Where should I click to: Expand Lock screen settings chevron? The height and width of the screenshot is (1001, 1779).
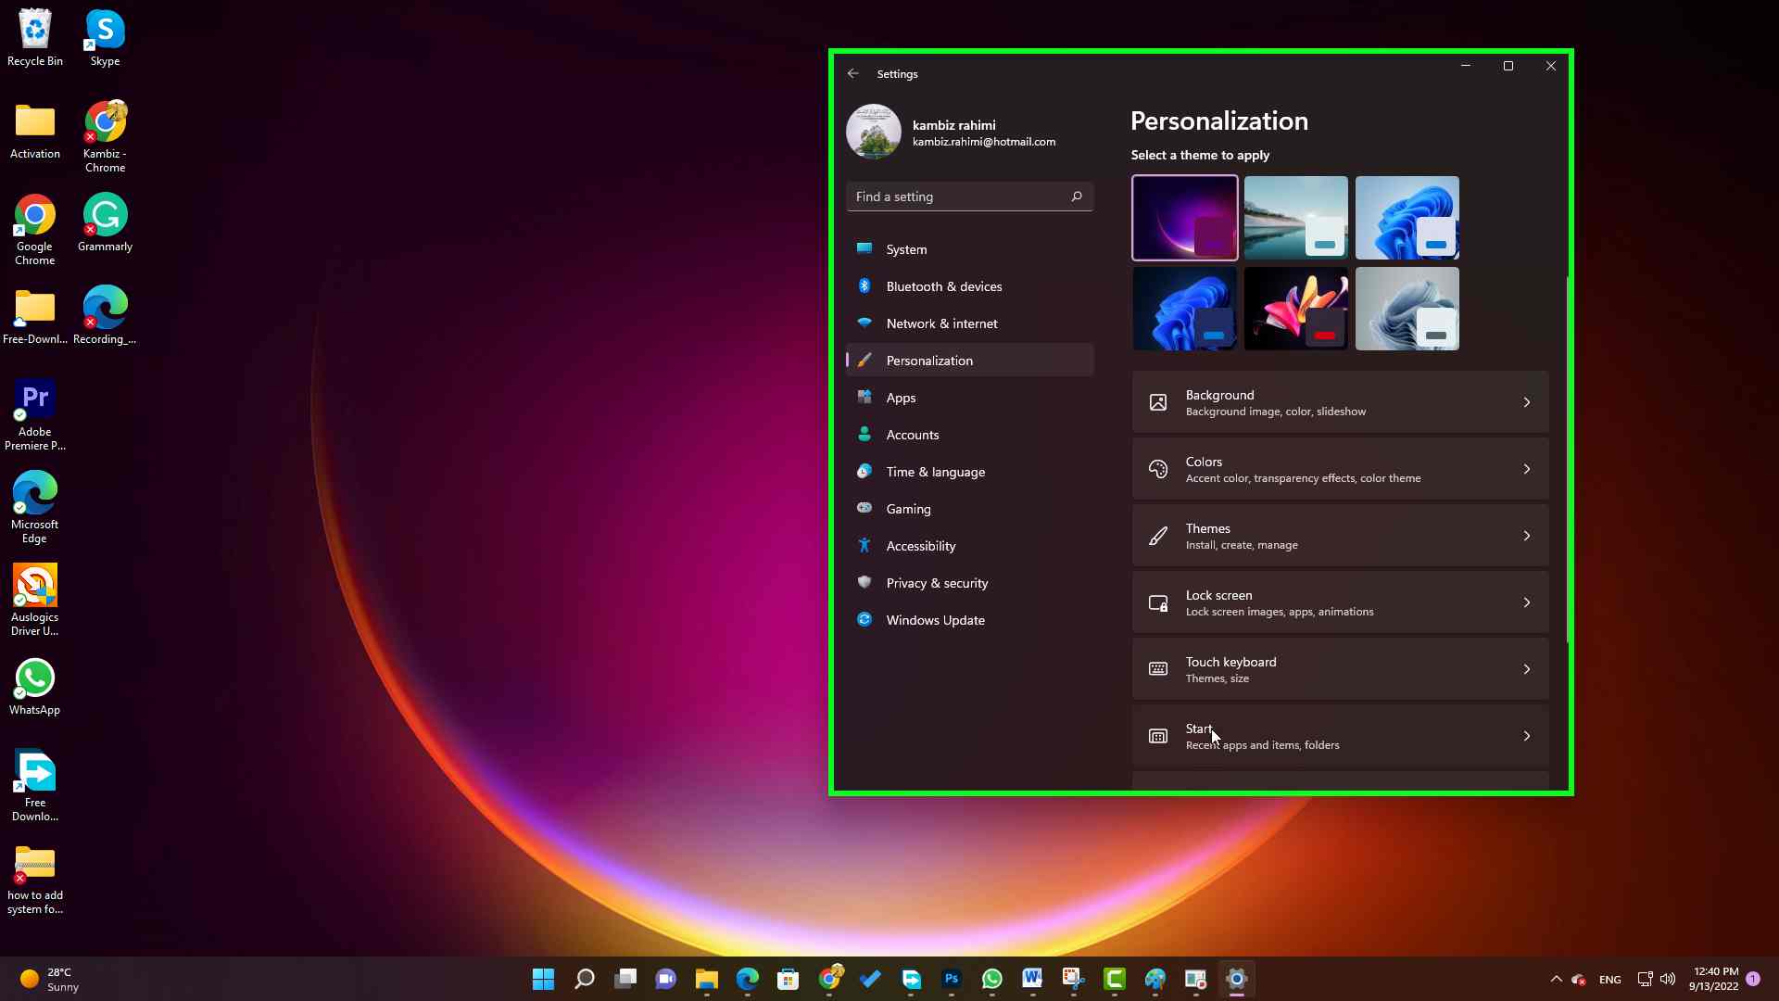[1527, 602]
